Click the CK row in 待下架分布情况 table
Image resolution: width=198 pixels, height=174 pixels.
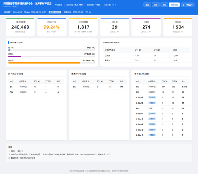click(36, 87)
